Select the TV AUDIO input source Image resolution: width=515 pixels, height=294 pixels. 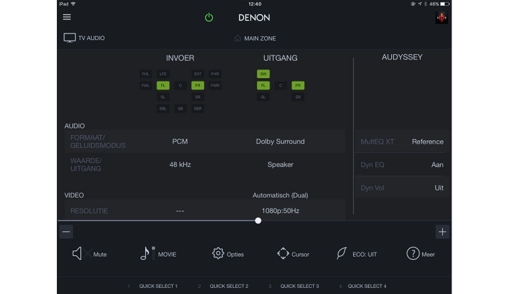pos(84,38)
